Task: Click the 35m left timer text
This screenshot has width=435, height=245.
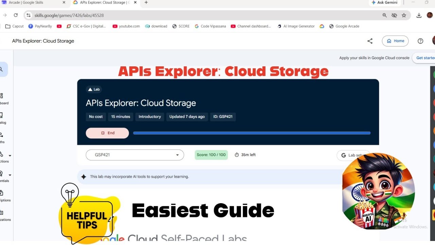Action: click(x=248, y=155)
